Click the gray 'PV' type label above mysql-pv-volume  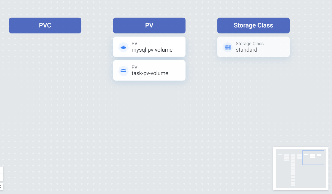(x=134, y=44)
